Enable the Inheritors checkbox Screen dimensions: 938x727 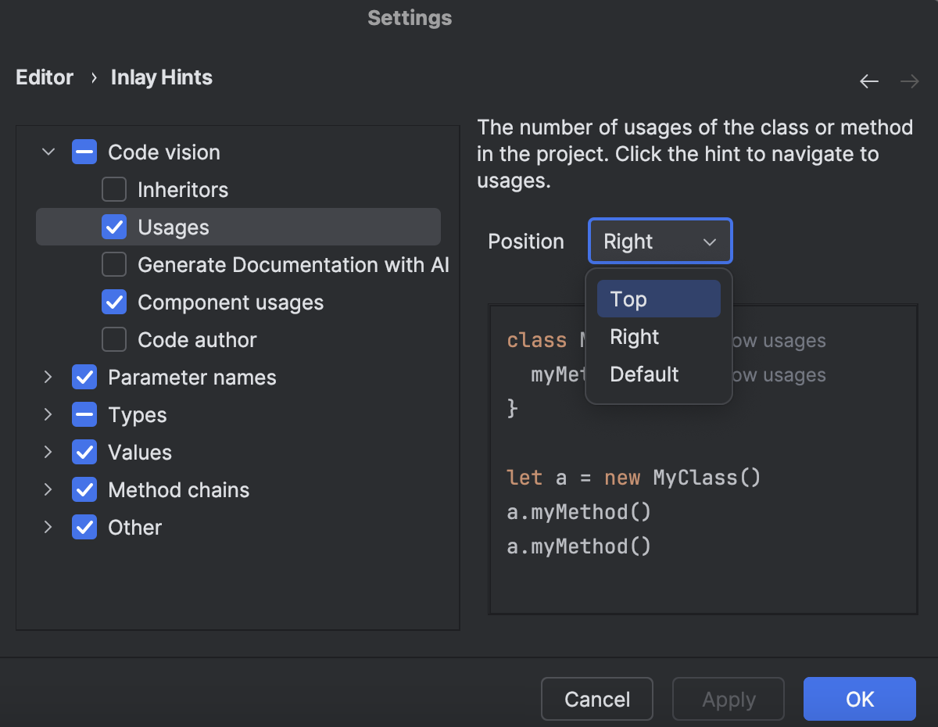(x=114, y=189)
